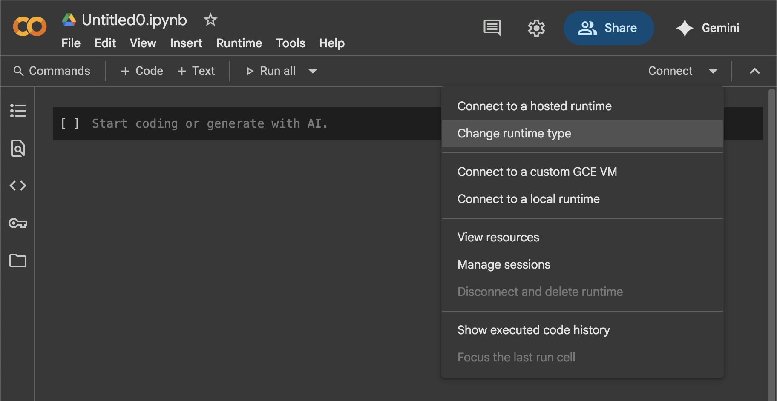Open Gemini sparkle assistant
The image size is (777, 401).
click(x=708, y=28)
